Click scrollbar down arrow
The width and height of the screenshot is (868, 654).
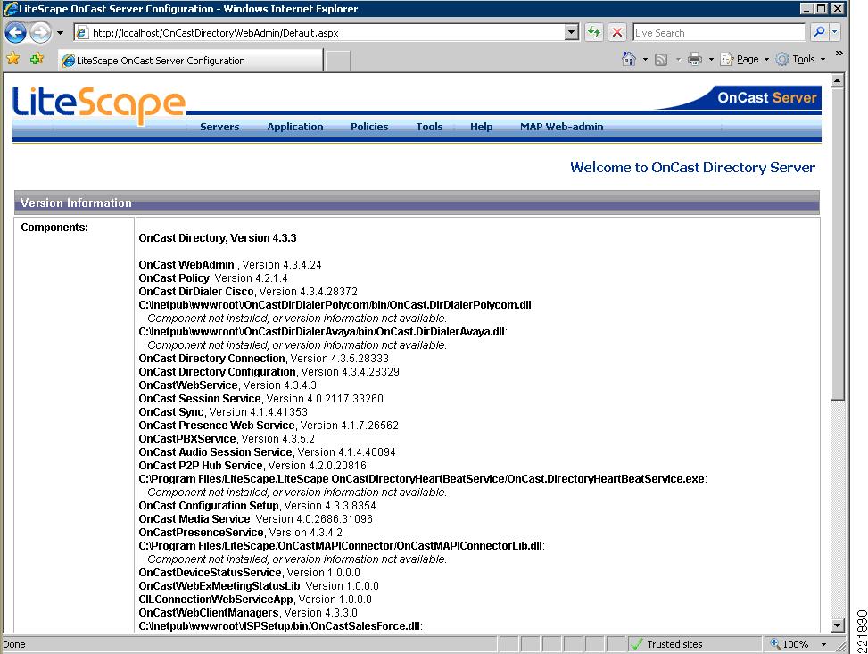[x=837, y=625]
